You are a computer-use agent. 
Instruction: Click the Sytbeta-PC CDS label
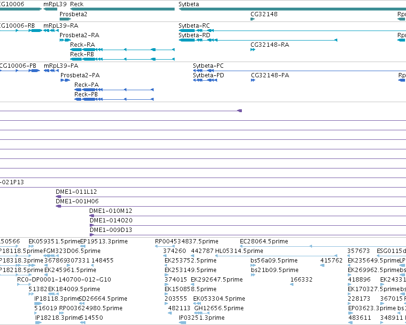[208, 65]
